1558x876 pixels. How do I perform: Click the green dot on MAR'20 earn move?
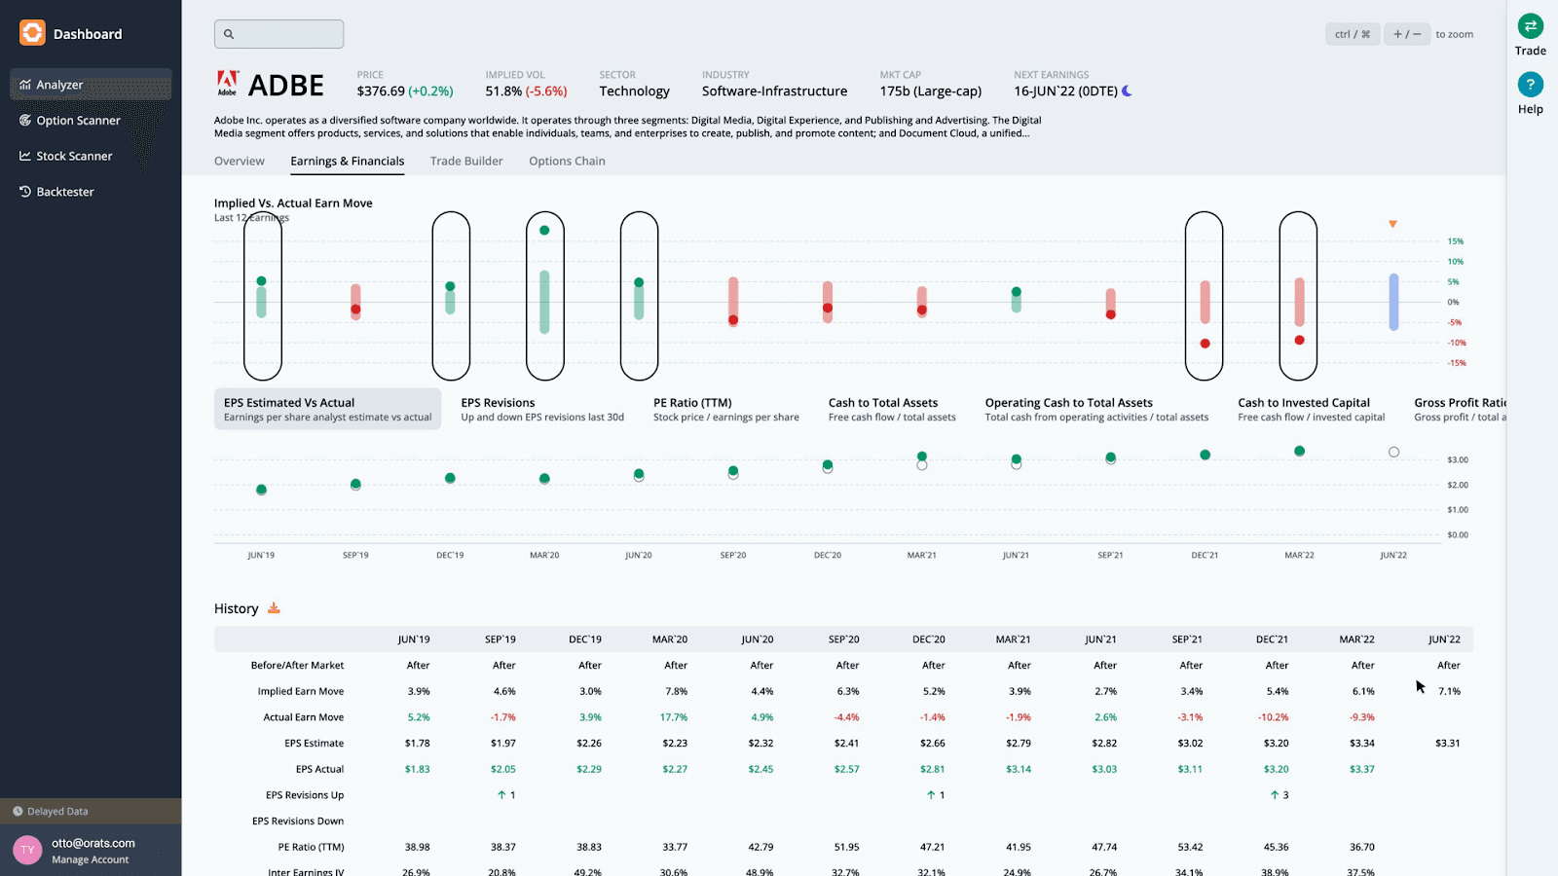(544, 231)
